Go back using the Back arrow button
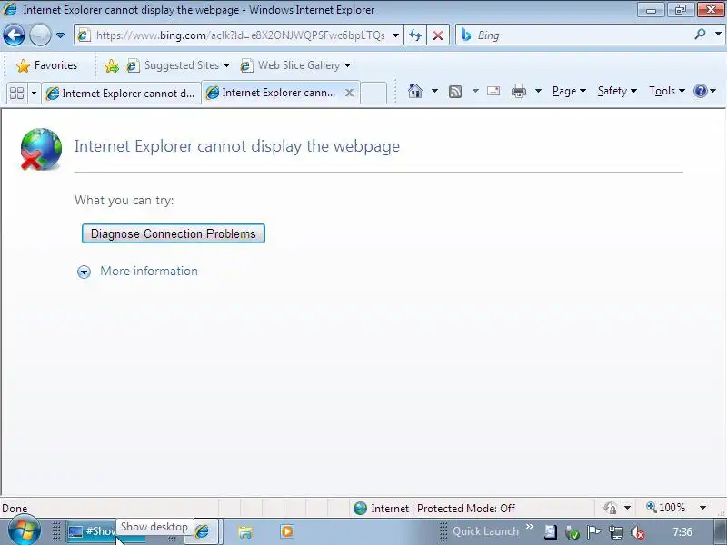The width and height of the screenshot is (727, 545). point(14,35)
